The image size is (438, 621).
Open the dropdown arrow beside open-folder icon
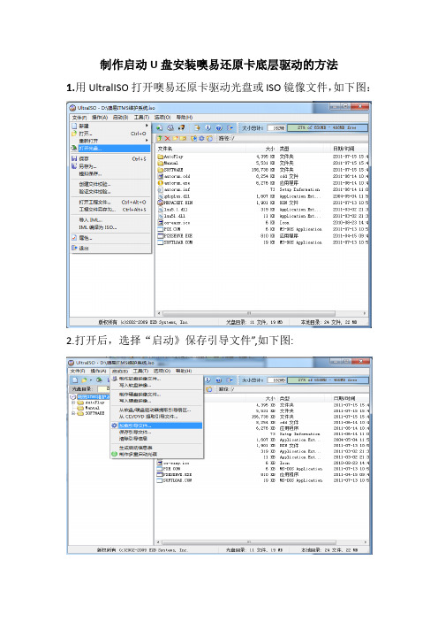pyautogui.click(x=91, y=379)
